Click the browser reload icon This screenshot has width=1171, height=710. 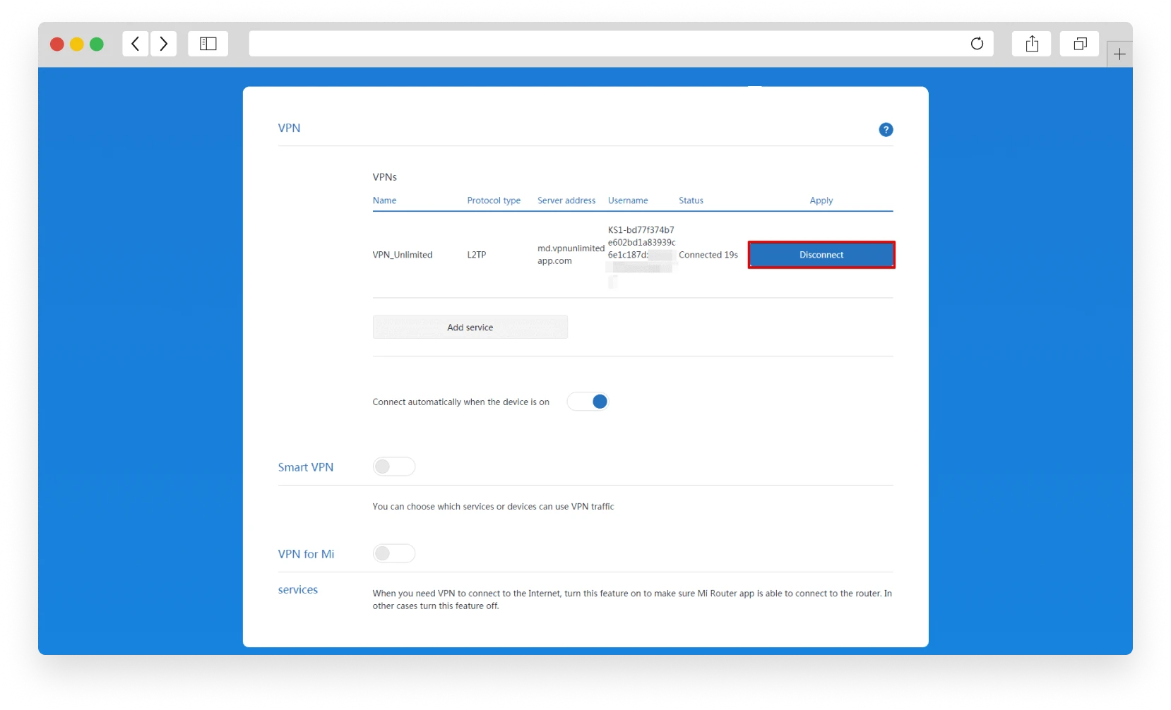pos(977,44)
